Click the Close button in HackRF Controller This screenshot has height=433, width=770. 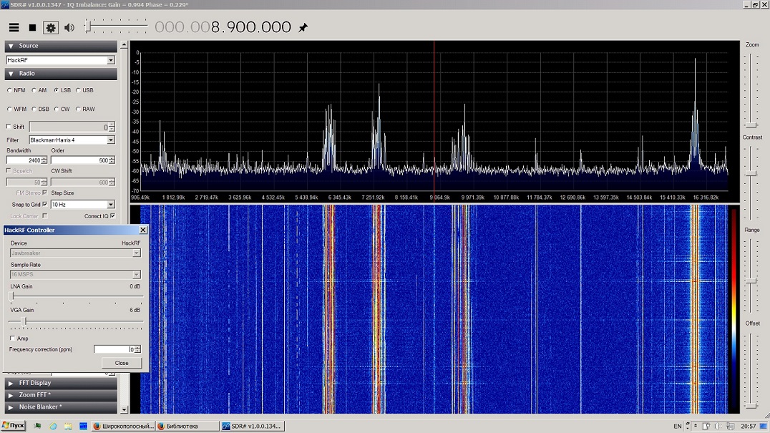click(x=121, y=363)
